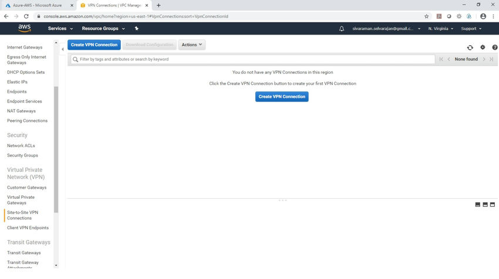View site information padlock icon
Image resolution: width=499 pixels, height=279 pixels.
[39, 16]
